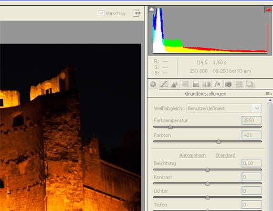Click the Belichtung value field
The width and height of the screenshot is (273, 211).
[x=251, y=163]
